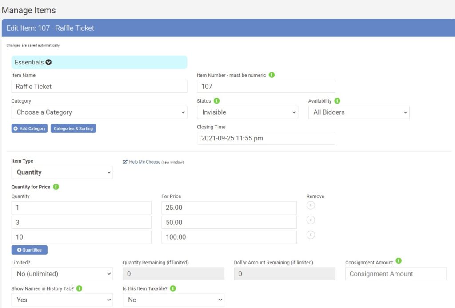This screenshot has width=455, height=308.
Task: Open the Limited? dropdown
Action: pos(62,274)
